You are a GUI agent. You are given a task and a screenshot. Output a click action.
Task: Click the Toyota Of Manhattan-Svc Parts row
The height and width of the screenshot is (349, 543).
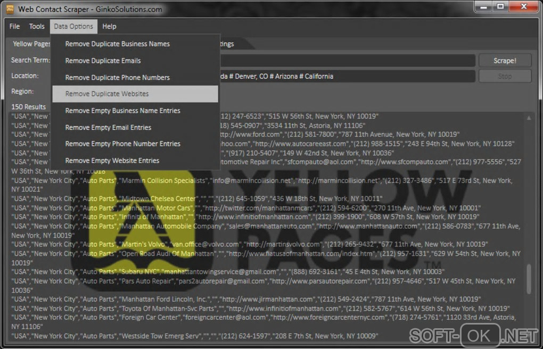pos(261,309)
